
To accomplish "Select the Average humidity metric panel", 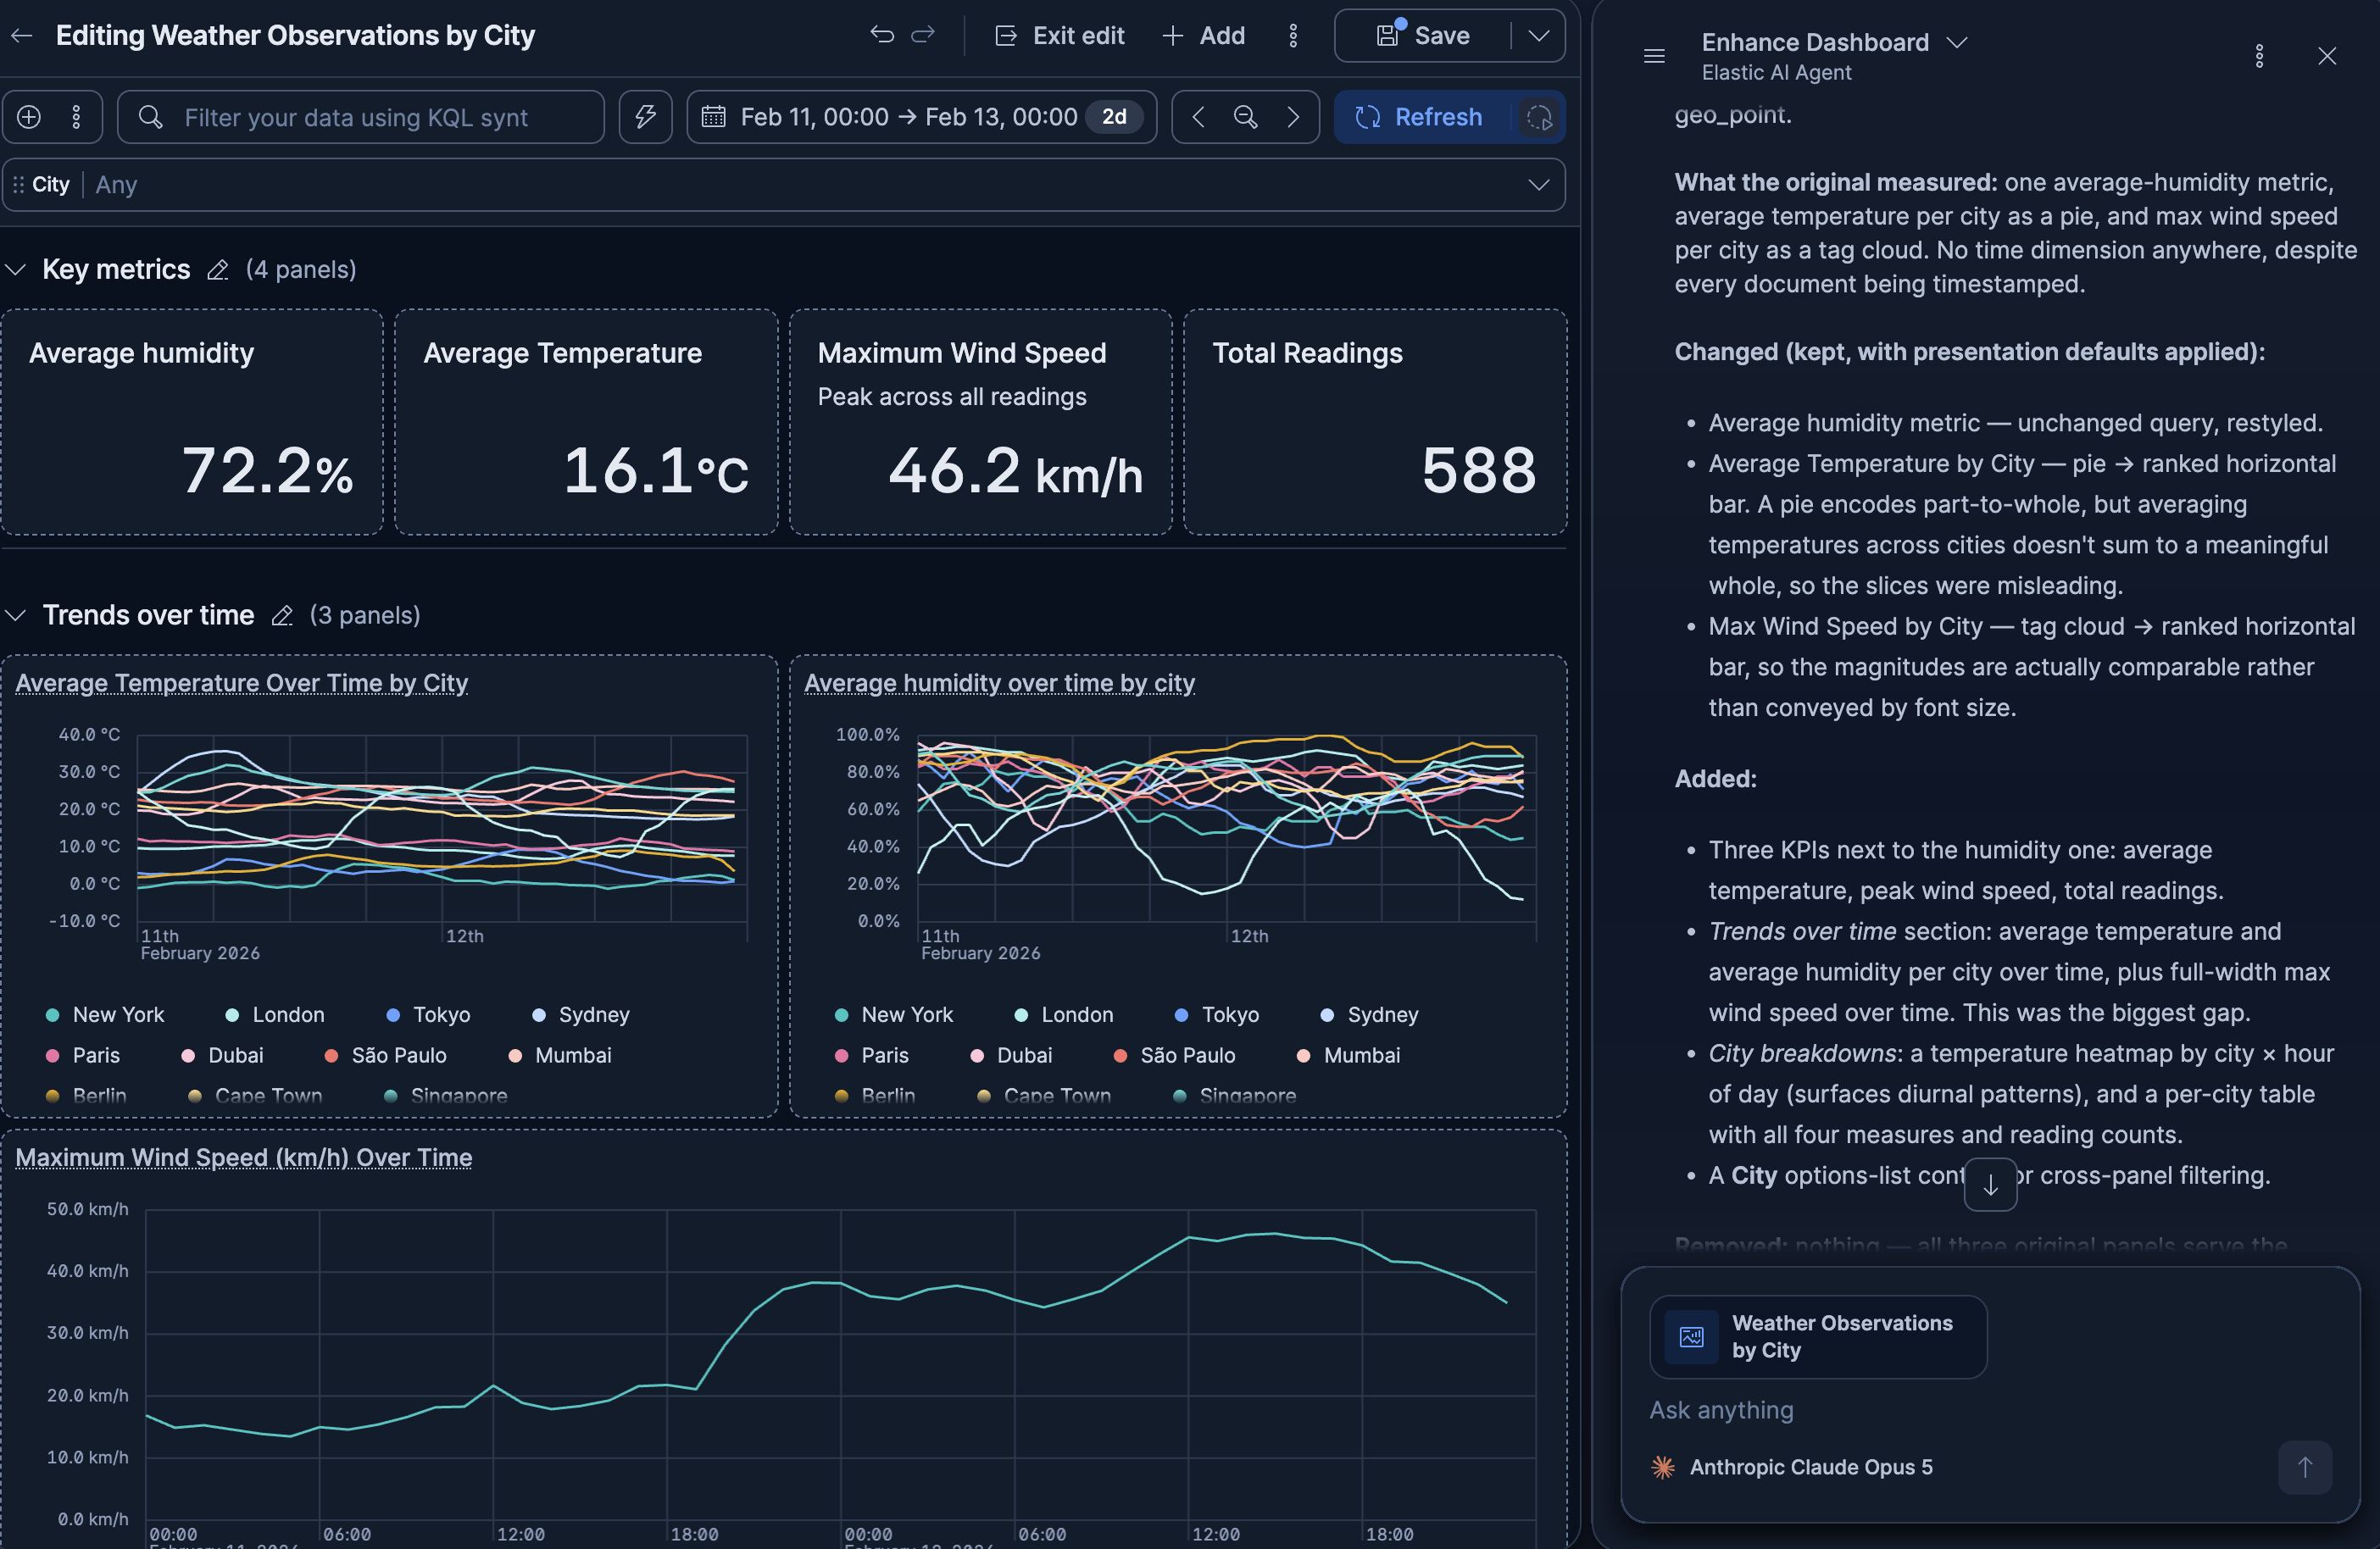I will (x=192, y=422).
